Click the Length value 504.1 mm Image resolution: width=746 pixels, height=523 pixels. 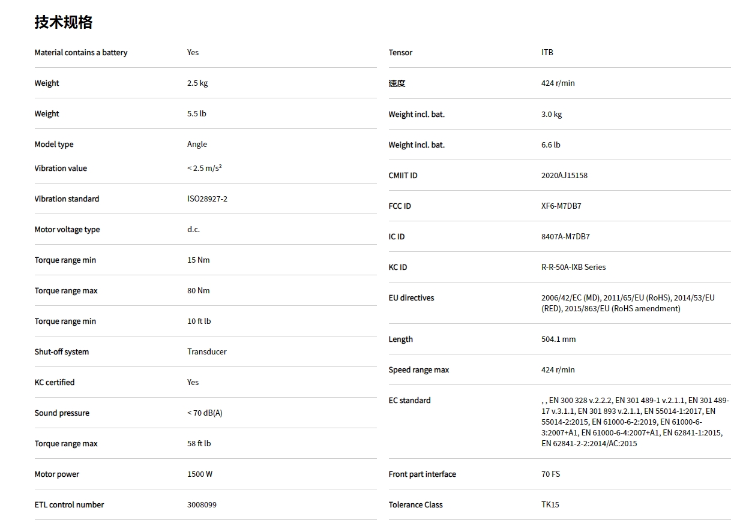coord(558,339)
